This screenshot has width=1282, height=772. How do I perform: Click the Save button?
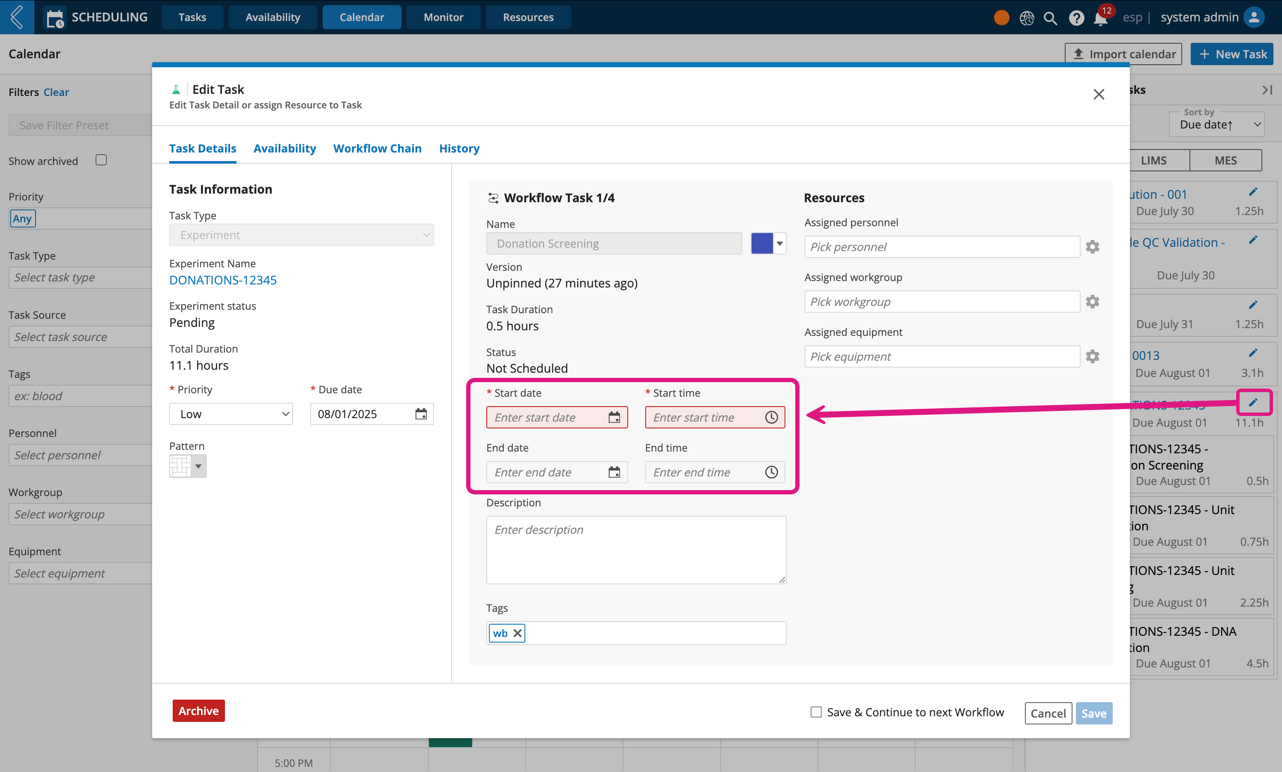tap(1093, 713)
